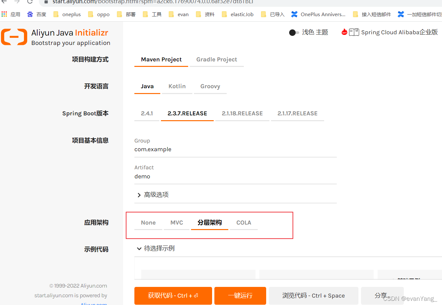Viewport: 442px width, 305px height.
Task: Open the Baidu paw bookmark icon
Action: click(x=30, y=14)
